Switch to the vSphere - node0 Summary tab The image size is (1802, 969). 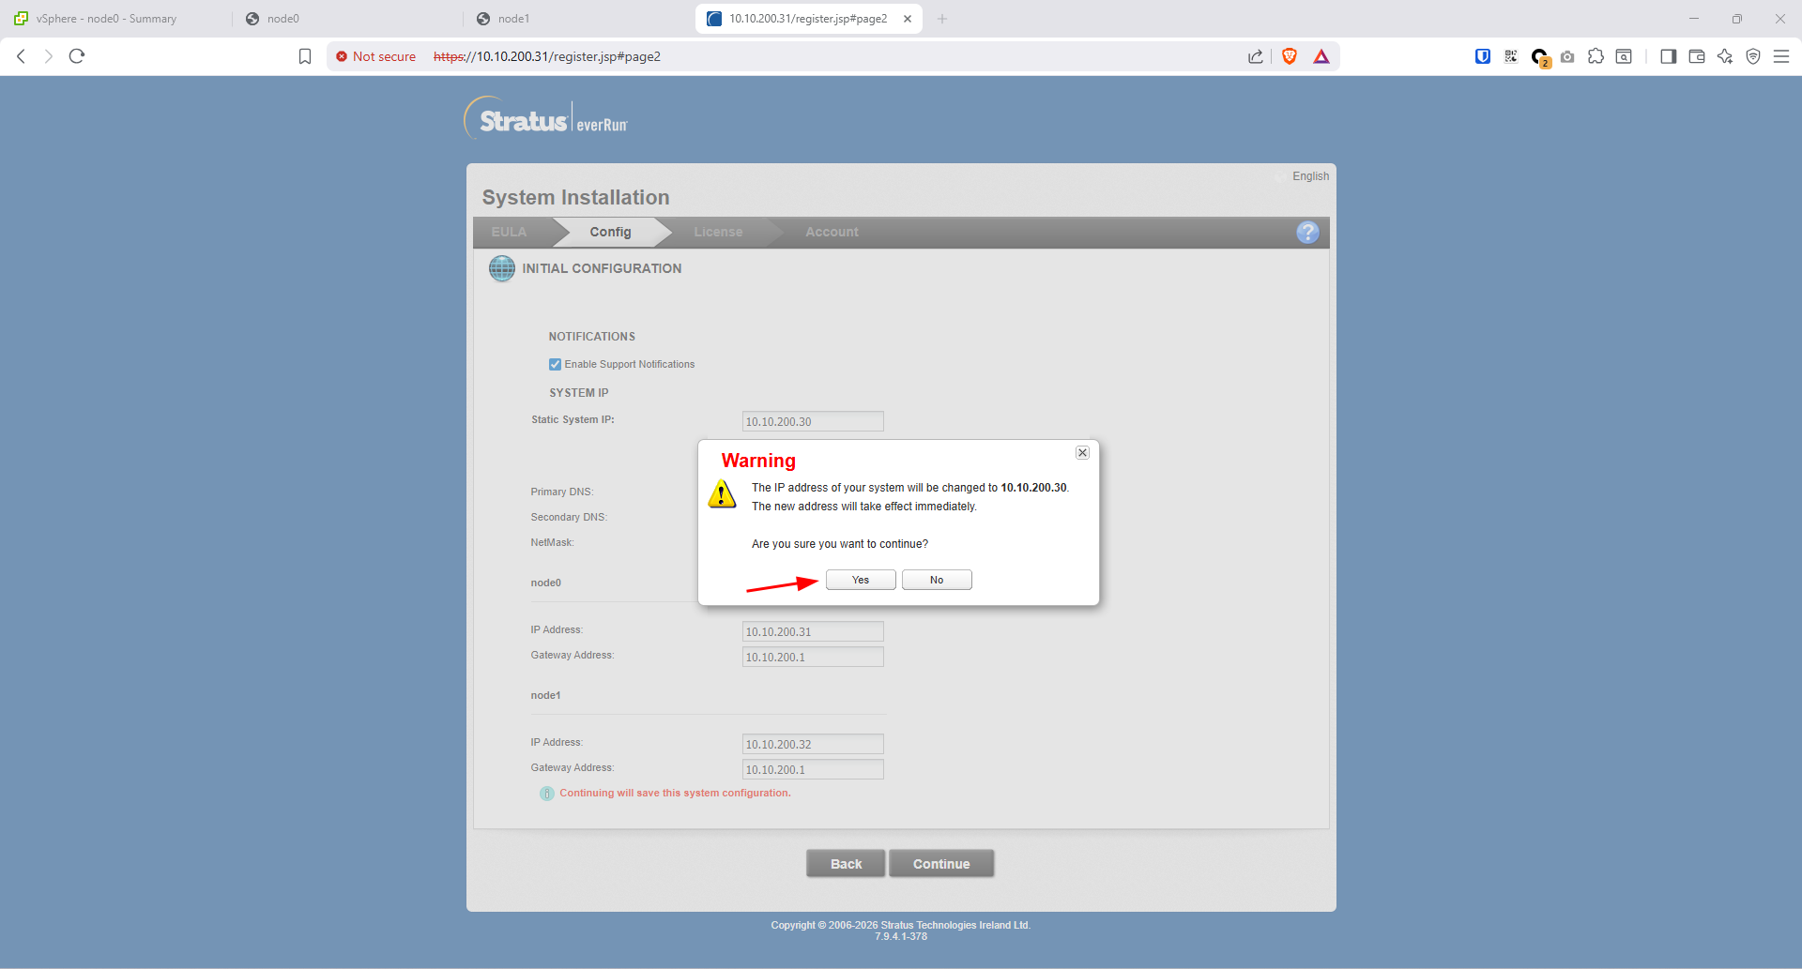pyautogui.click(x=106, y=19)
